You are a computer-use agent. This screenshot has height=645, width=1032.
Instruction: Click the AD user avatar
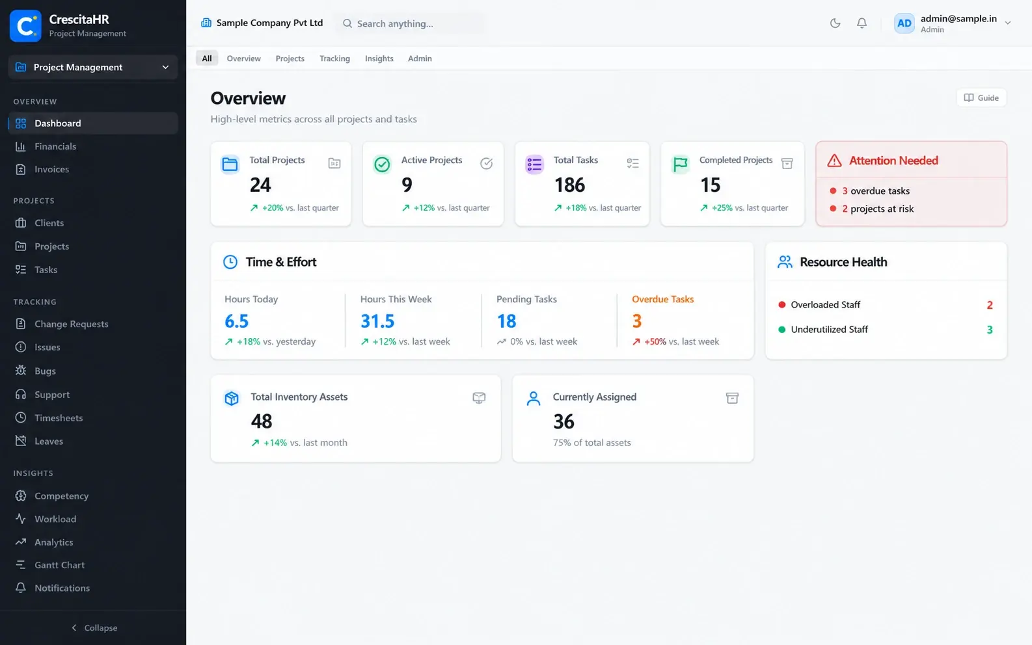coord(904,23)
